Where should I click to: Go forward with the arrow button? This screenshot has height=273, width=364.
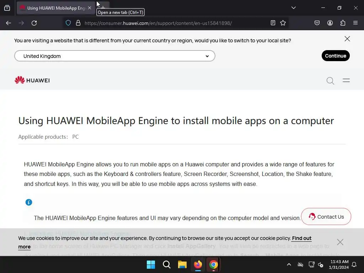click(21, 23)
